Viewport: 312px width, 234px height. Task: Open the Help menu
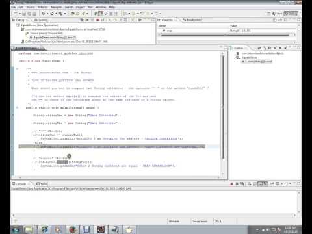(x=112, y=7)
